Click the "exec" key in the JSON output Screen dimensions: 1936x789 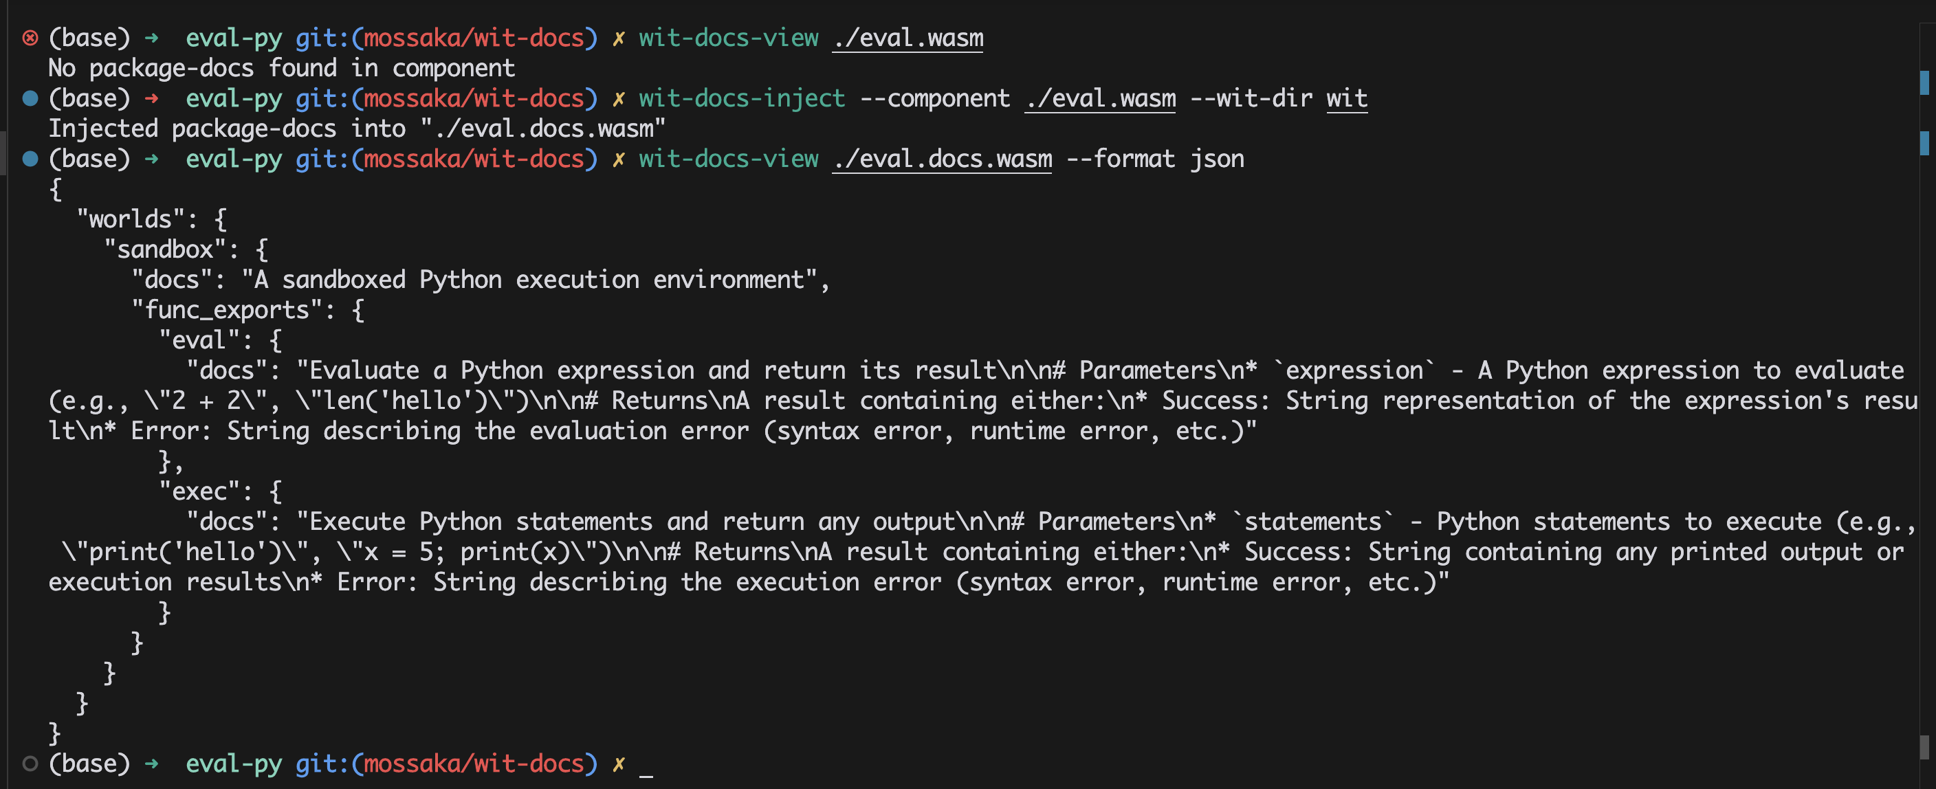(x=200, y=491)
